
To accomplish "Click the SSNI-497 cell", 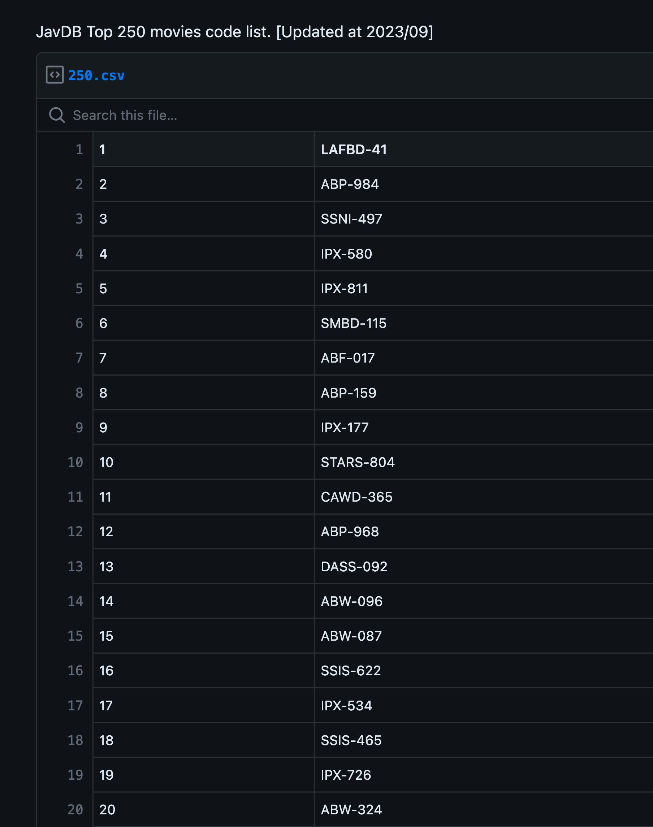I will click(351, 219).
